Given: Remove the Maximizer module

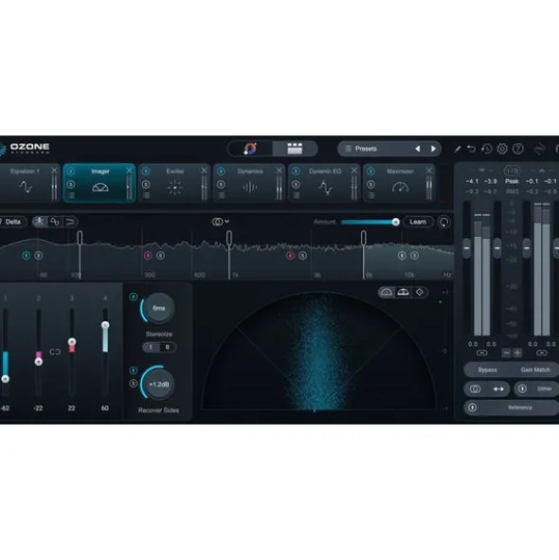Looking at the screenshot, I should [429, 171].
